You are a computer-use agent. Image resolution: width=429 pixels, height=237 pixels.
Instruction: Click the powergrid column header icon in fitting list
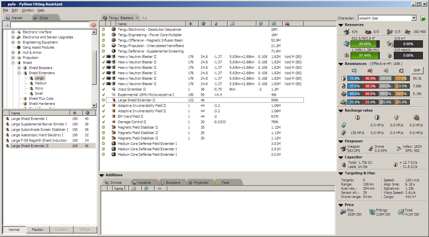click(x=190, y=24)
